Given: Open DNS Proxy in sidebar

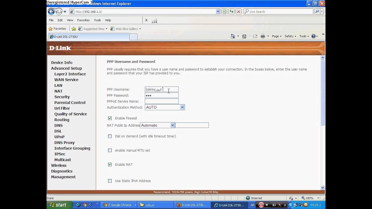Looking at the screenshot, I should (65, 143).
